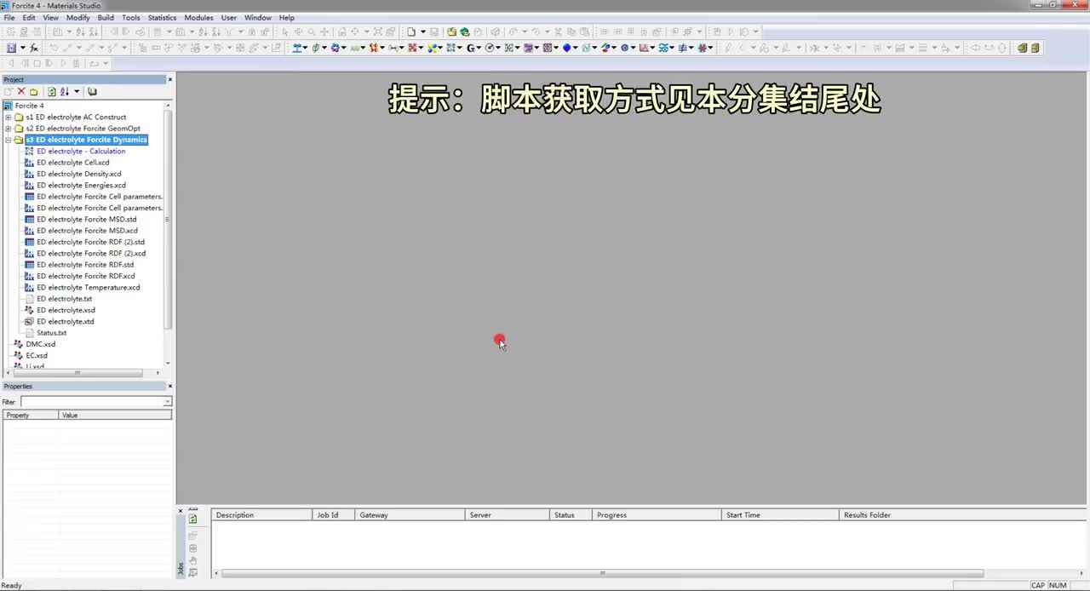Click the green phi-shaped module icon
Screen dimensions: 1090x591
[x=316, y=48]
